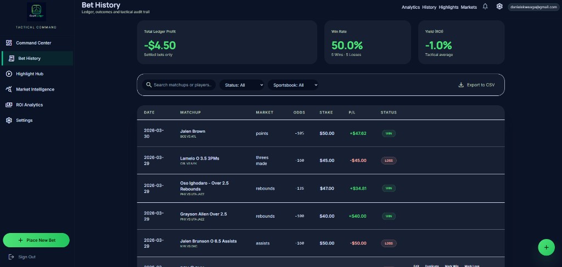Click the MATCHUP column header
Viewport: 562px width, 267px height.
[x=190, y=112]
